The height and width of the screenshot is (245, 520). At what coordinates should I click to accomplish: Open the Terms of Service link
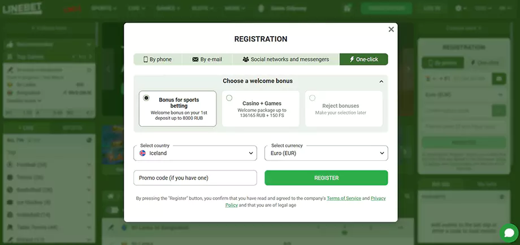(x=344, y=198)
